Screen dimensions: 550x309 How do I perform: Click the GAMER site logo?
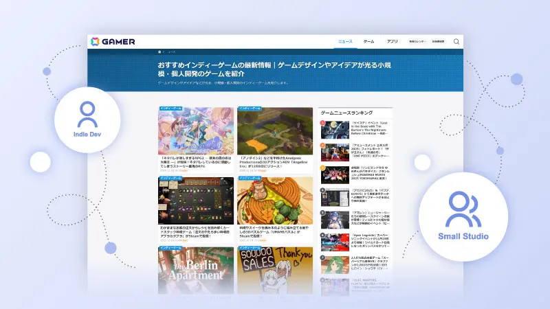click(x=113, y=41)
